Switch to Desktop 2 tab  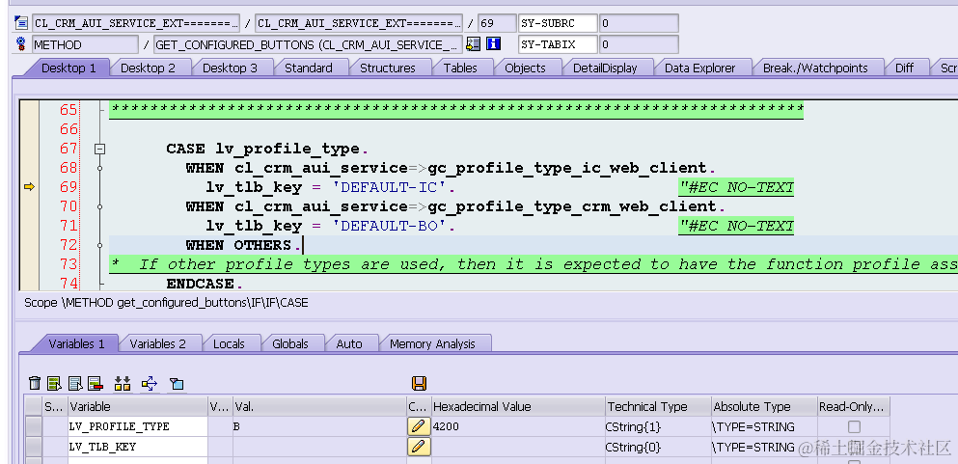(x=148, y=68)
